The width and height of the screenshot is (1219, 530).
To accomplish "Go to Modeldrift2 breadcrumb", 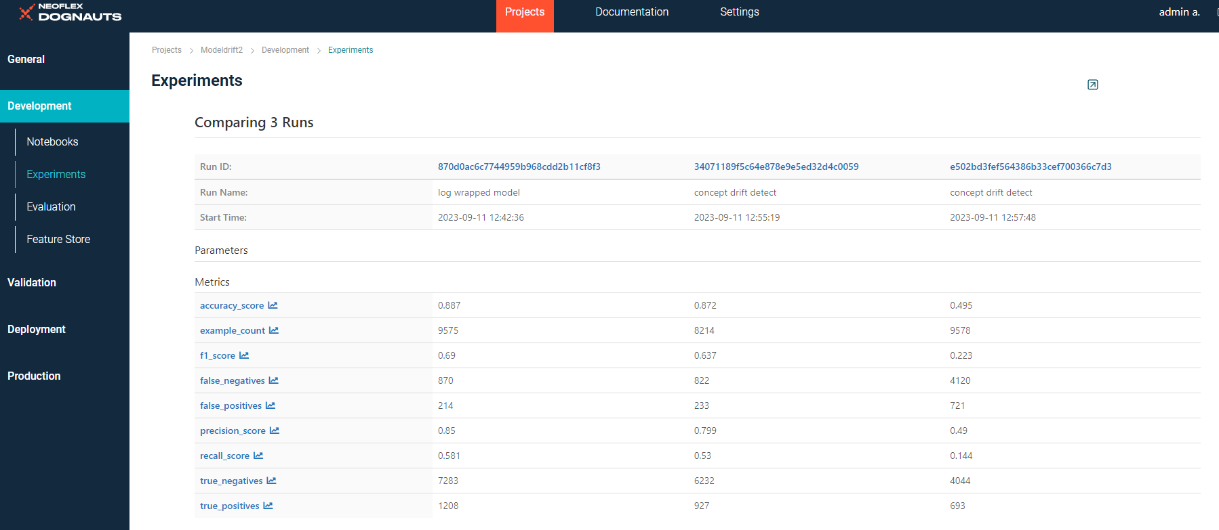I will click(222, 50).
